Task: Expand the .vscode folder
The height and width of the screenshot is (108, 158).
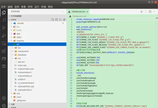Action: click(20, 23)
